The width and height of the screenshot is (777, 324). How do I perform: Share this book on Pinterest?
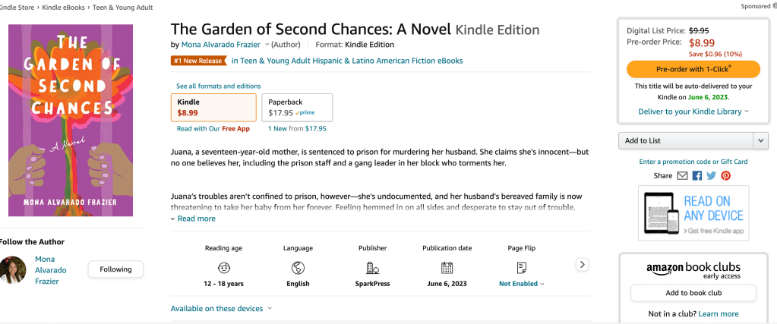coord(725,175)
